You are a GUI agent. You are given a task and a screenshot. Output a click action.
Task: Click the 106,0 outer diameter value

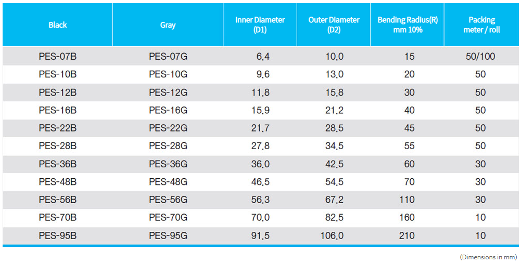[332, 235]
